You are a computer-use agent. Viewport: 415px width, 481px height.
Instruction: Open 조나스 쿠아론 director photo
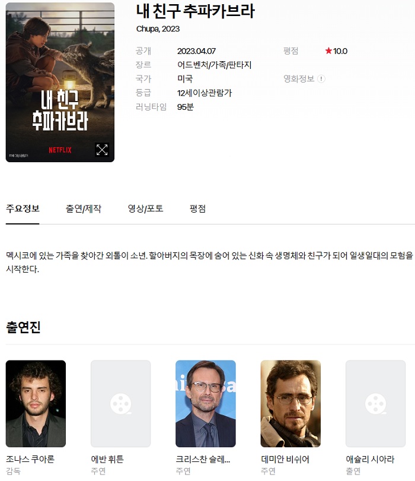coord(36,404)
